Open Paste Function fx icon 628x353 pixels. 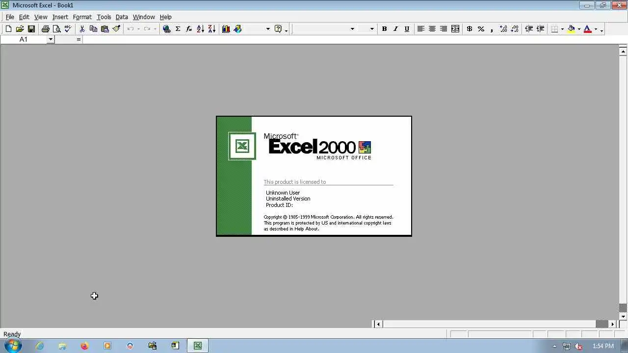pos(189,29)
